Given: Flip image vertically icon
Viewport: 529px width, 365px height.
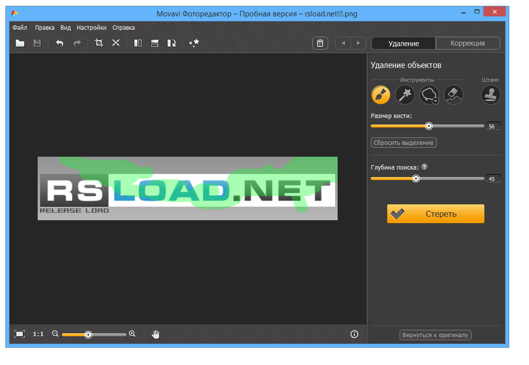Looking at the screenshot, I should [x=155, y=43].
